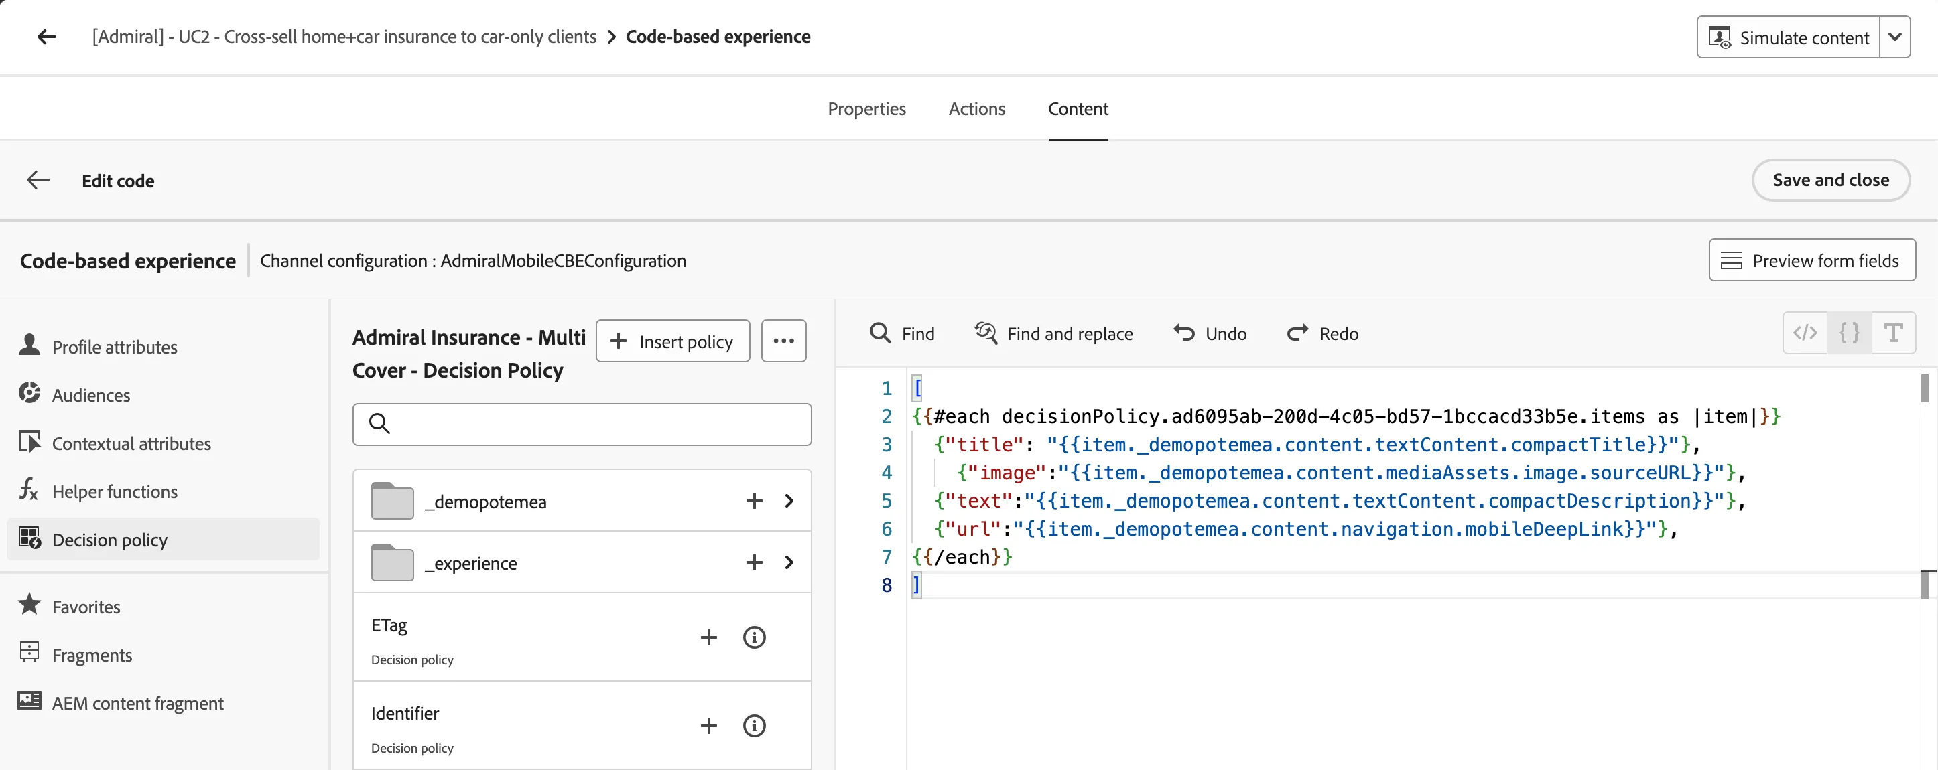Open Find and replace
Image resolution: width=1938 pixels, height=770 pixels.
[1053, 333]
